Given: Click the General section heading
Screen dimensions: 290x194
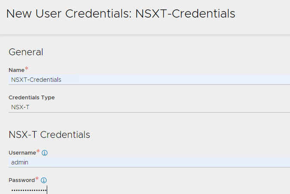Looking at the screenshot, I should click(x=26, y=52).
